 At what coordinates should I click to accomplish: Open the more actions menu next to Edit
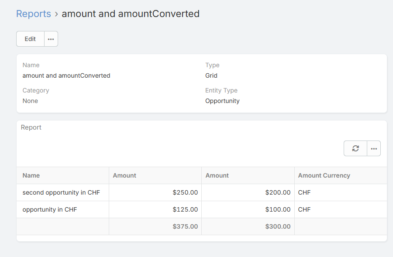coord(51,39)
